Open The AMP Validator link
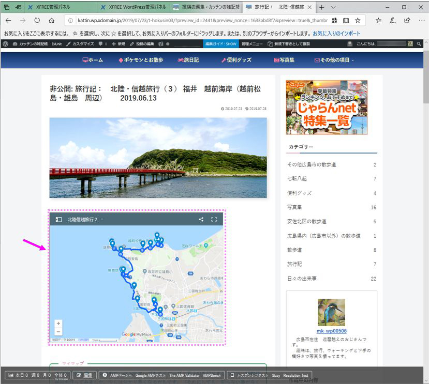 pyautogui.click(x=184, y=375)
